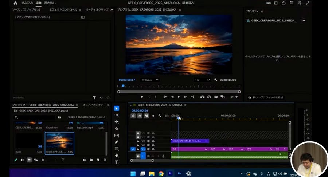
Task: Hide track V3 with its eye icon
Action: click(x=153, y=141)
